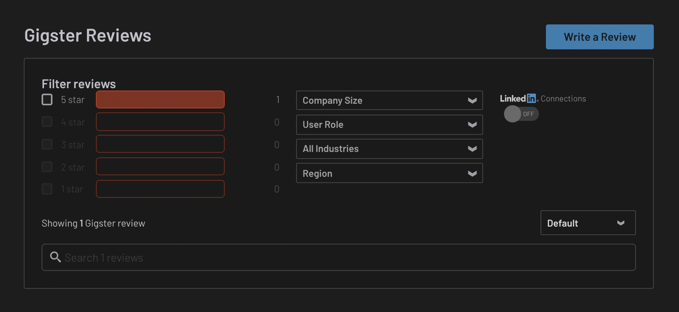Click the 5 star review count number
The height and width of the screenshot is (312, 679).
coord(278,100)
